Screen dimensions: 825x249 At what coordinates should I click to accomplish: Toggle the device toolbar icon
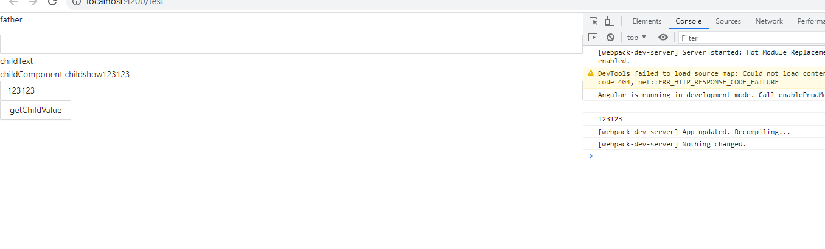tap(610, 21)
